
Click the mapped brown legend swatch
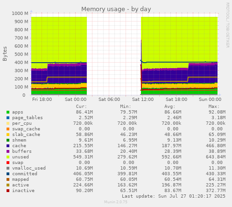8,179
